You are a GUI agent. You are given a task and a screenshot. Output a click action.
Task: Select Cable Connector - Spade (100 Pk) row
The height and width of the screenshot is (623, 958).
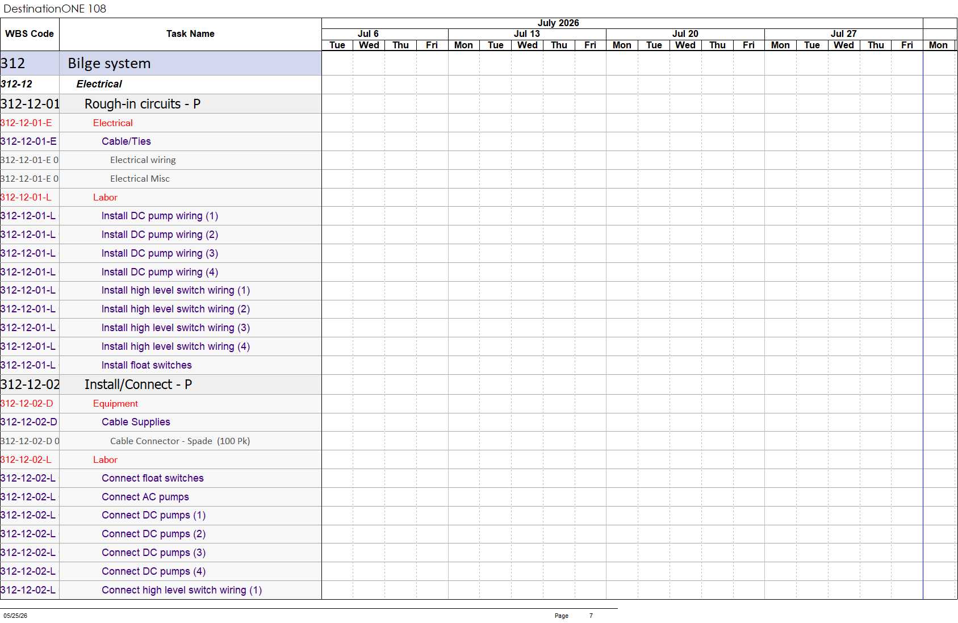161,441
